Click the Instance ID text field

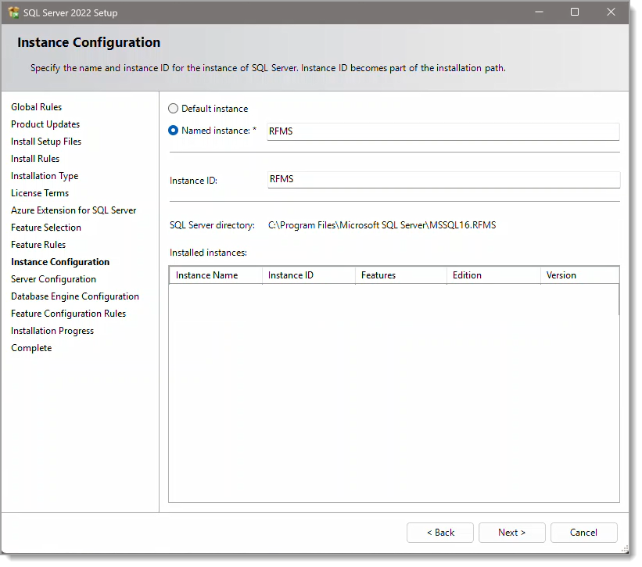(x=444, y=179)
